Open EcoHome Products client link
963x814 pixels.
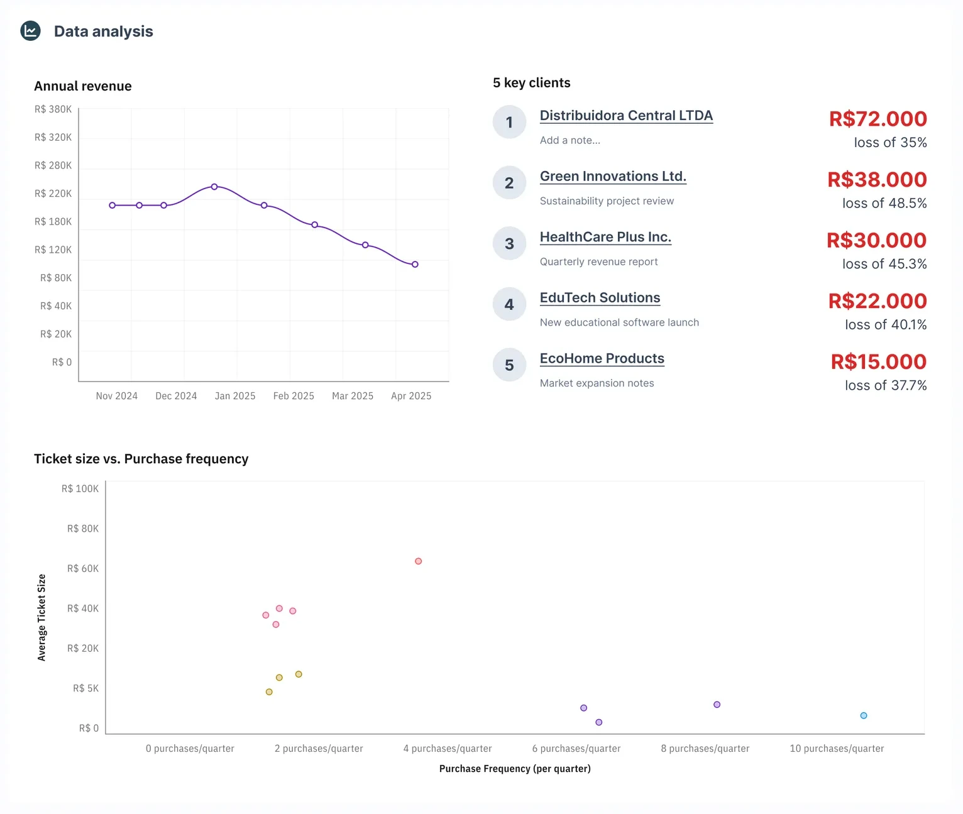(x=602, y=359)
